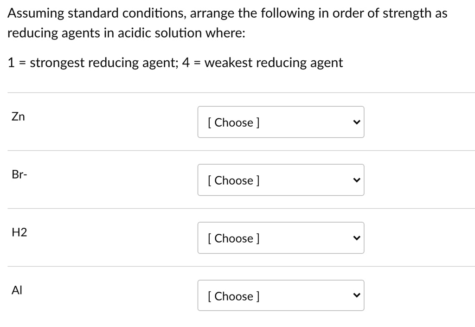Image resolution: width=475 pixels, height=327 pixels.
Task: Click the [ Choose ] placeholder for Zn
Action: point(233,122)
